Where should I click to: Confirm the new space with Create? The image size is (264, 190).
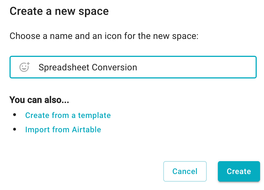tap(239, 171)
